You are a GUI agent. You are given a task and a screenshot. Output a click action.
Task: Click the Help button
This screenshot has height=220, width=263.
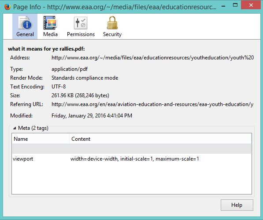[x=237, y=205]
